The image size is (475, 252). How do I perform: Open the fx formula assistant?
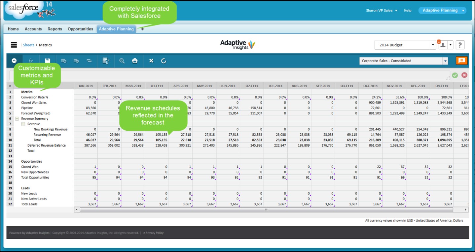click(x=31, y=61)
